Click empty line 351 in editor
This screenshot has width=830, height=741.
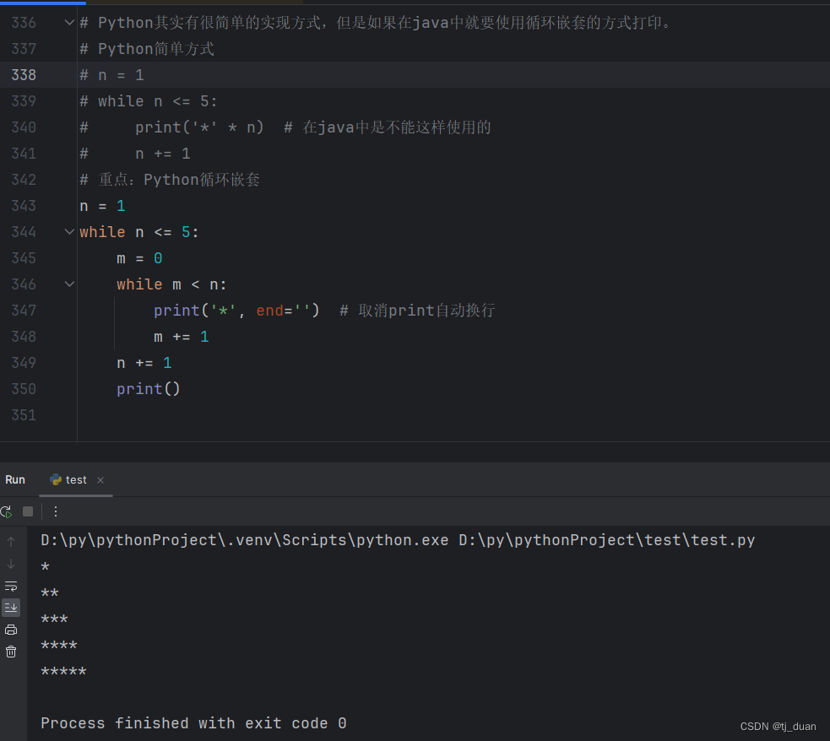[453, 415]
